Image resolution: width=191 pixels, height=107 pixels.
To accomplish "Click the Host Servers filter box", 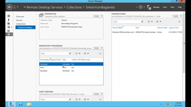I will click(55, 100).
